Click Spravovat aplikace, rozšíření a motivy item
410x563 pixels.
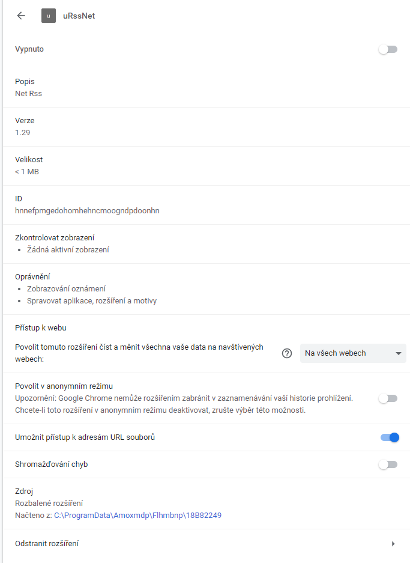pyautogui.click(x=92, y=301)
